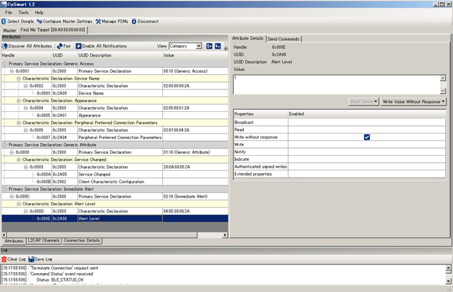
Task: Click the UUID Description column header
Action: pos(120,55)
